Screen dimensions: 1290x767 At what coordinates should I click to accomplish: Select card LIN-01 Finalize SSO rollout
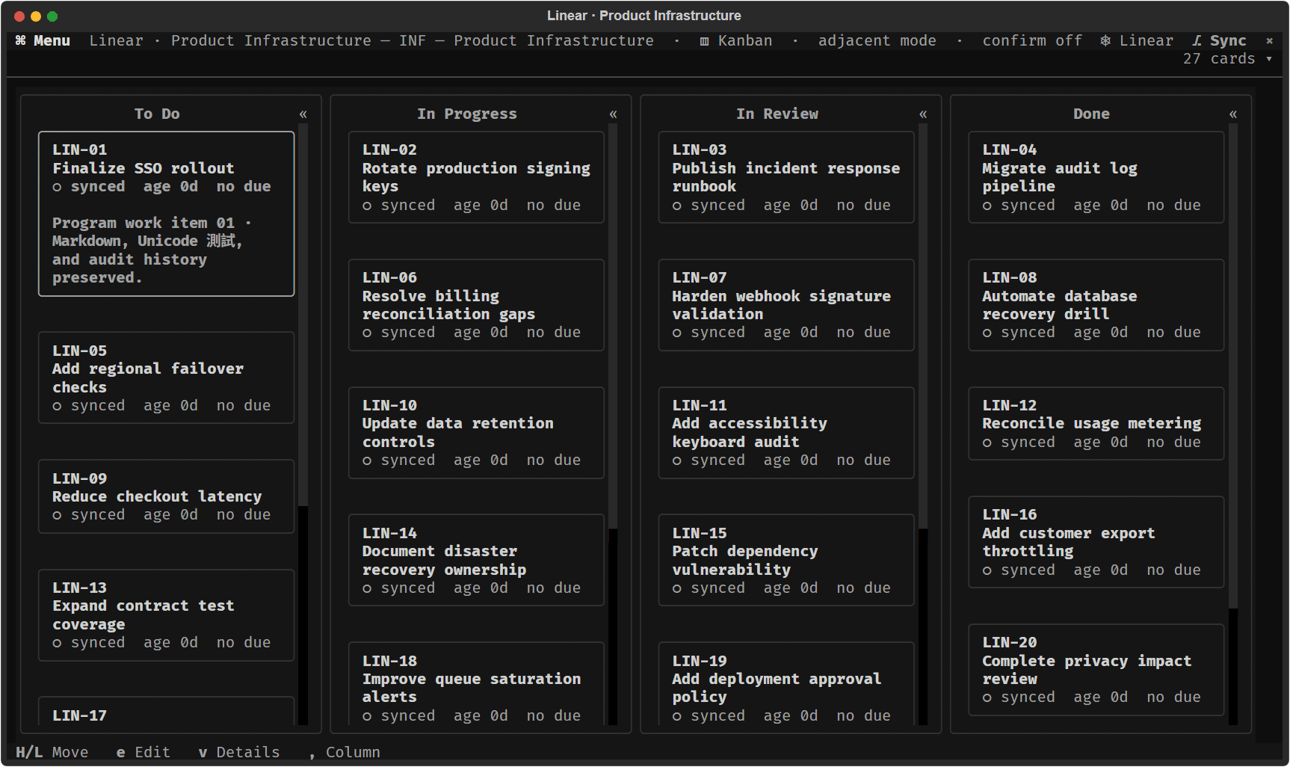click(166, 214)
